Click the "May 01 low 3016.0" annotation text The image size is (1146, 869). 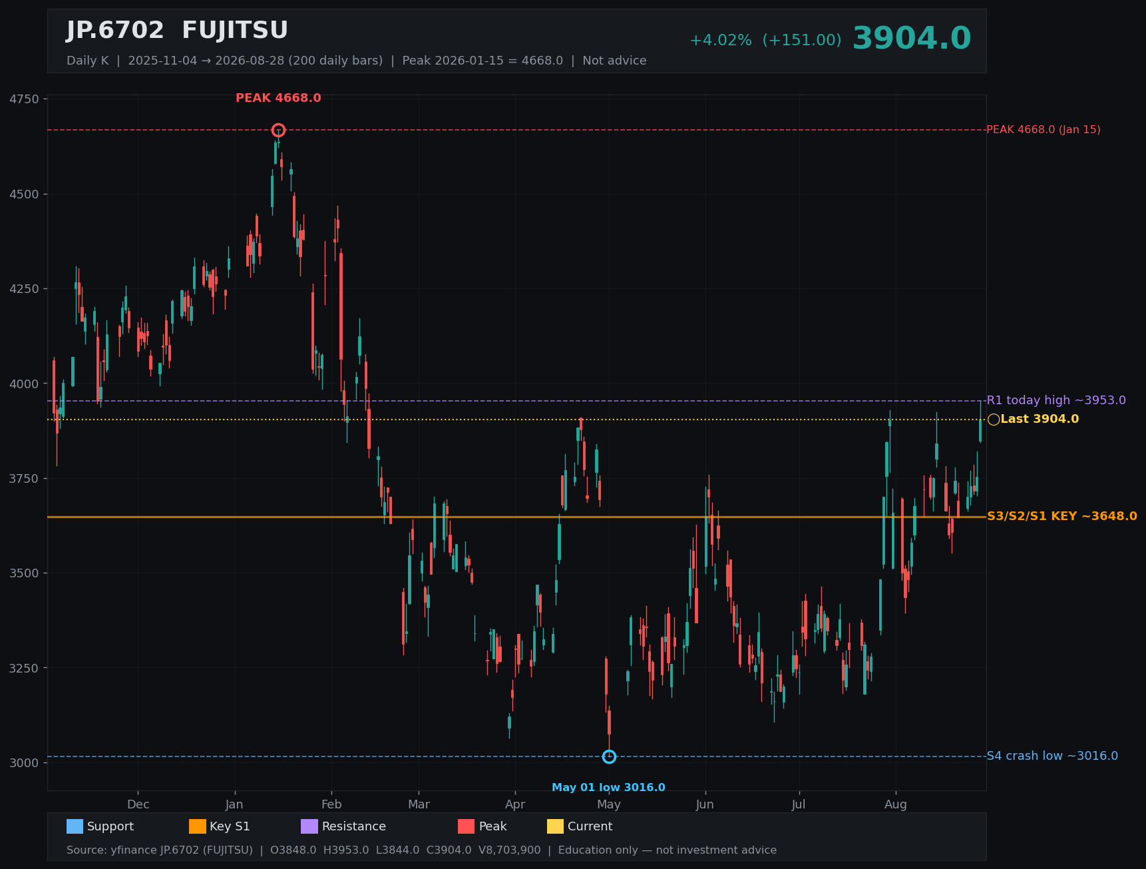608,788
